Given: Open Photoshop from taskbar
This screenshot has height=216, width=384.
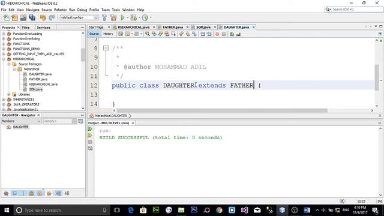Looking at the screenshot, I should point(194,210).
